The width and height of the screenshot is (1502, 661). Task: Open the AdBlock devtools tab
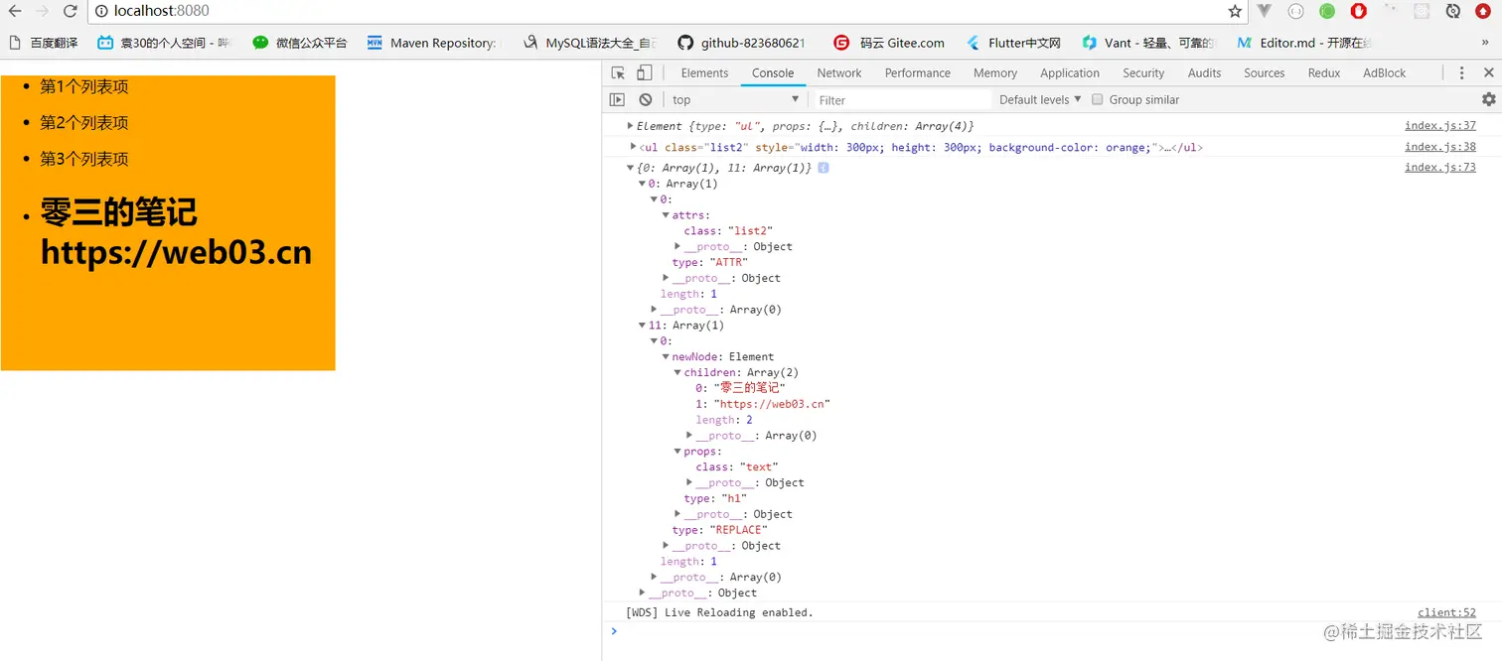click(x=1385, y=72)
